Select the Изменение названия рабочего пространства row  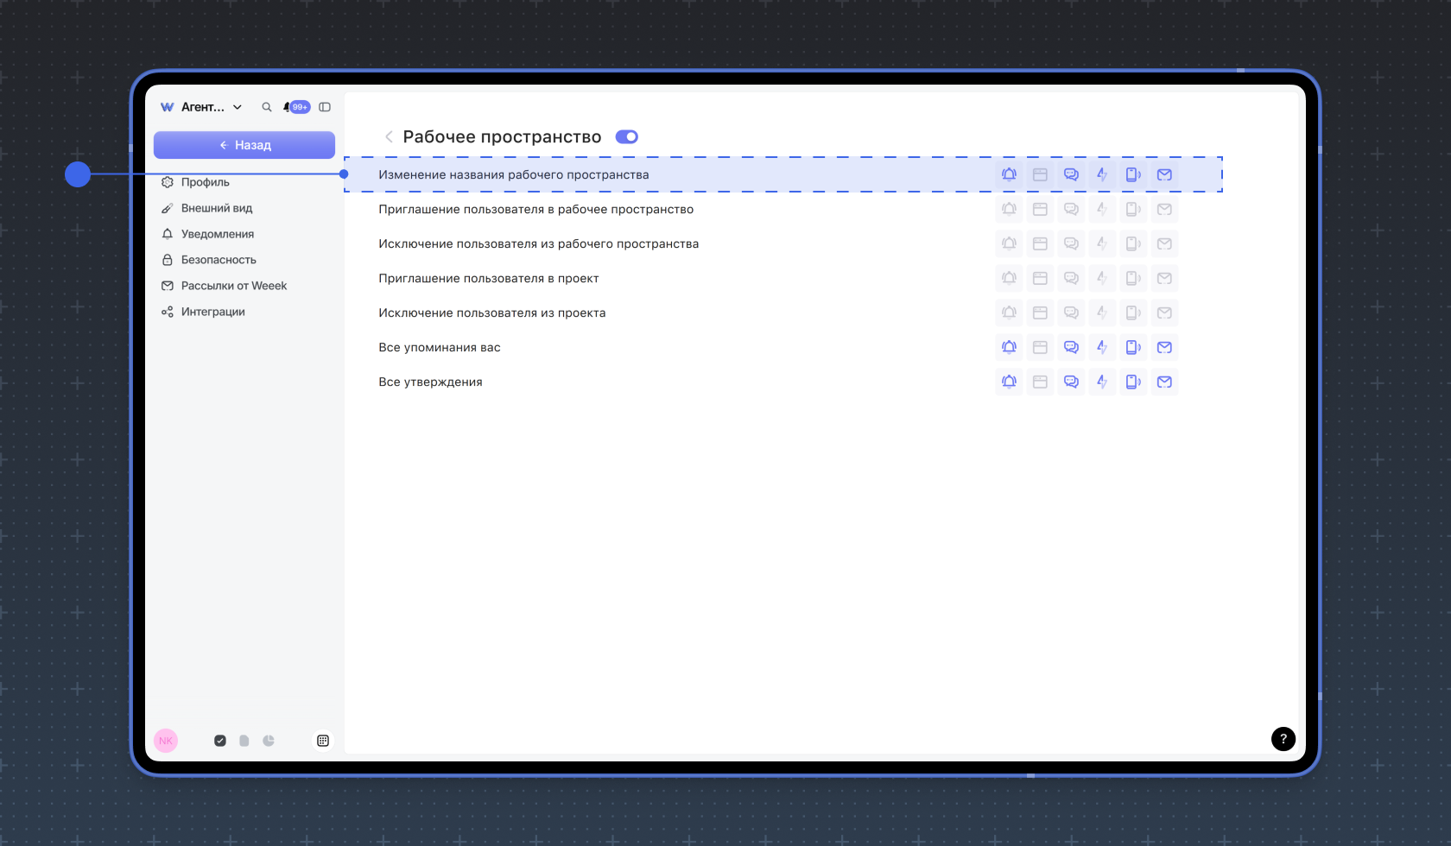[514, 174]
